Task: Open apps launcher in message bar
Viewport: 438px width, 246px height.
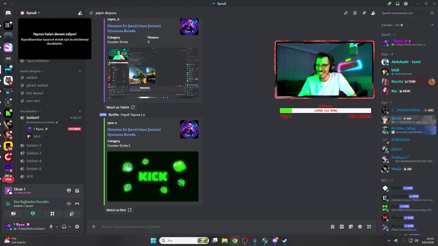Action: (x=369, y=227)
